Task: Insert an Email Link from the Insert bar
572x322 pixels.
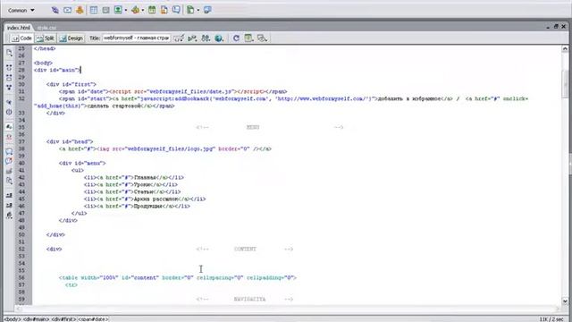Action: (68, 10)
